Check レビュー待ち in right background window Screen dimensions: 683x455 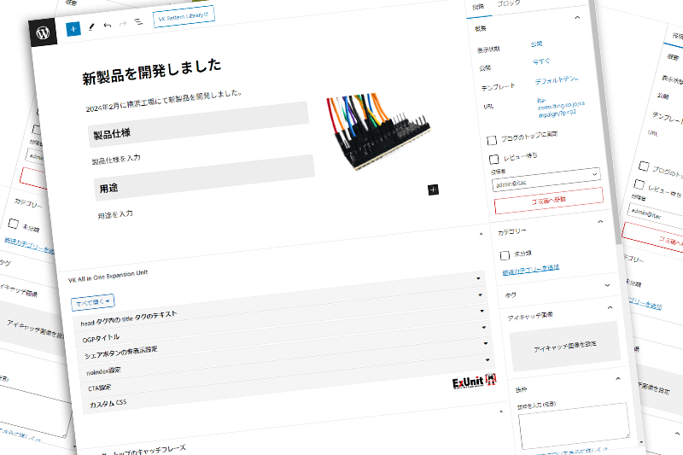tap(639, 184)
